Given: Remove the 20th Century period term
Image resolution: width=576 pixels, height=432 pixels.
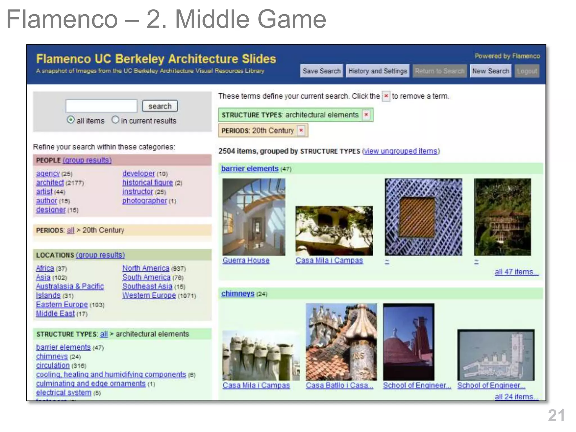Looking at the screenshot, I should (301, 130).
